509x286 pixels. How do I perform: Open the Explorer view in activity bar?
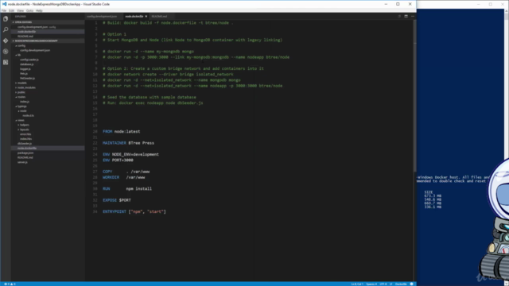[6, 19]
